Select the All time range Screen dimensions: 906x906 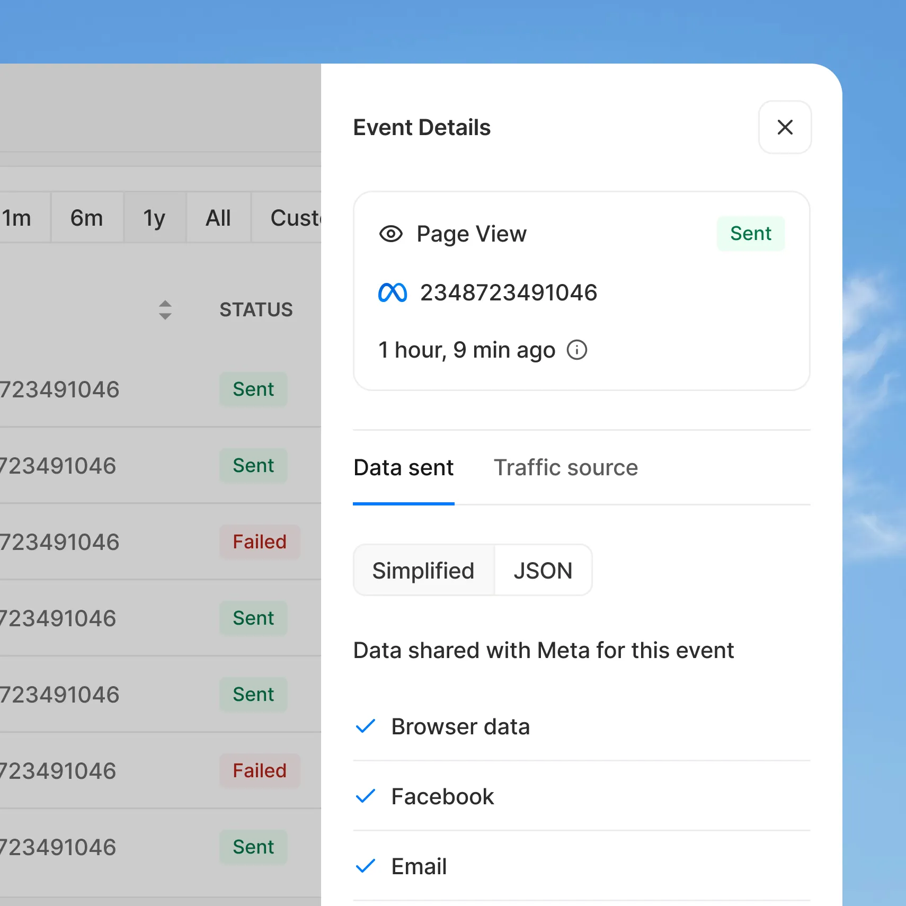pyautogui.click(x=218, y=218)
